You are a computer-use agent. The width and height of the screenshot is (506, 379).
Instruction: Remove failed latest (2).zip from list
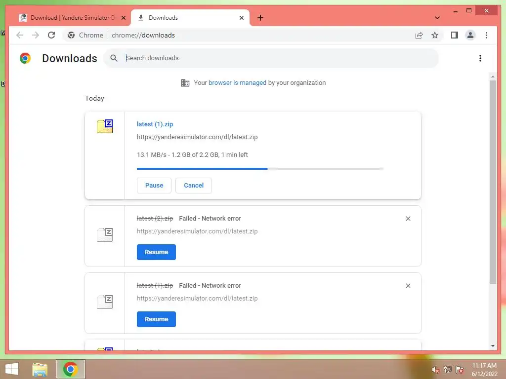408,219
